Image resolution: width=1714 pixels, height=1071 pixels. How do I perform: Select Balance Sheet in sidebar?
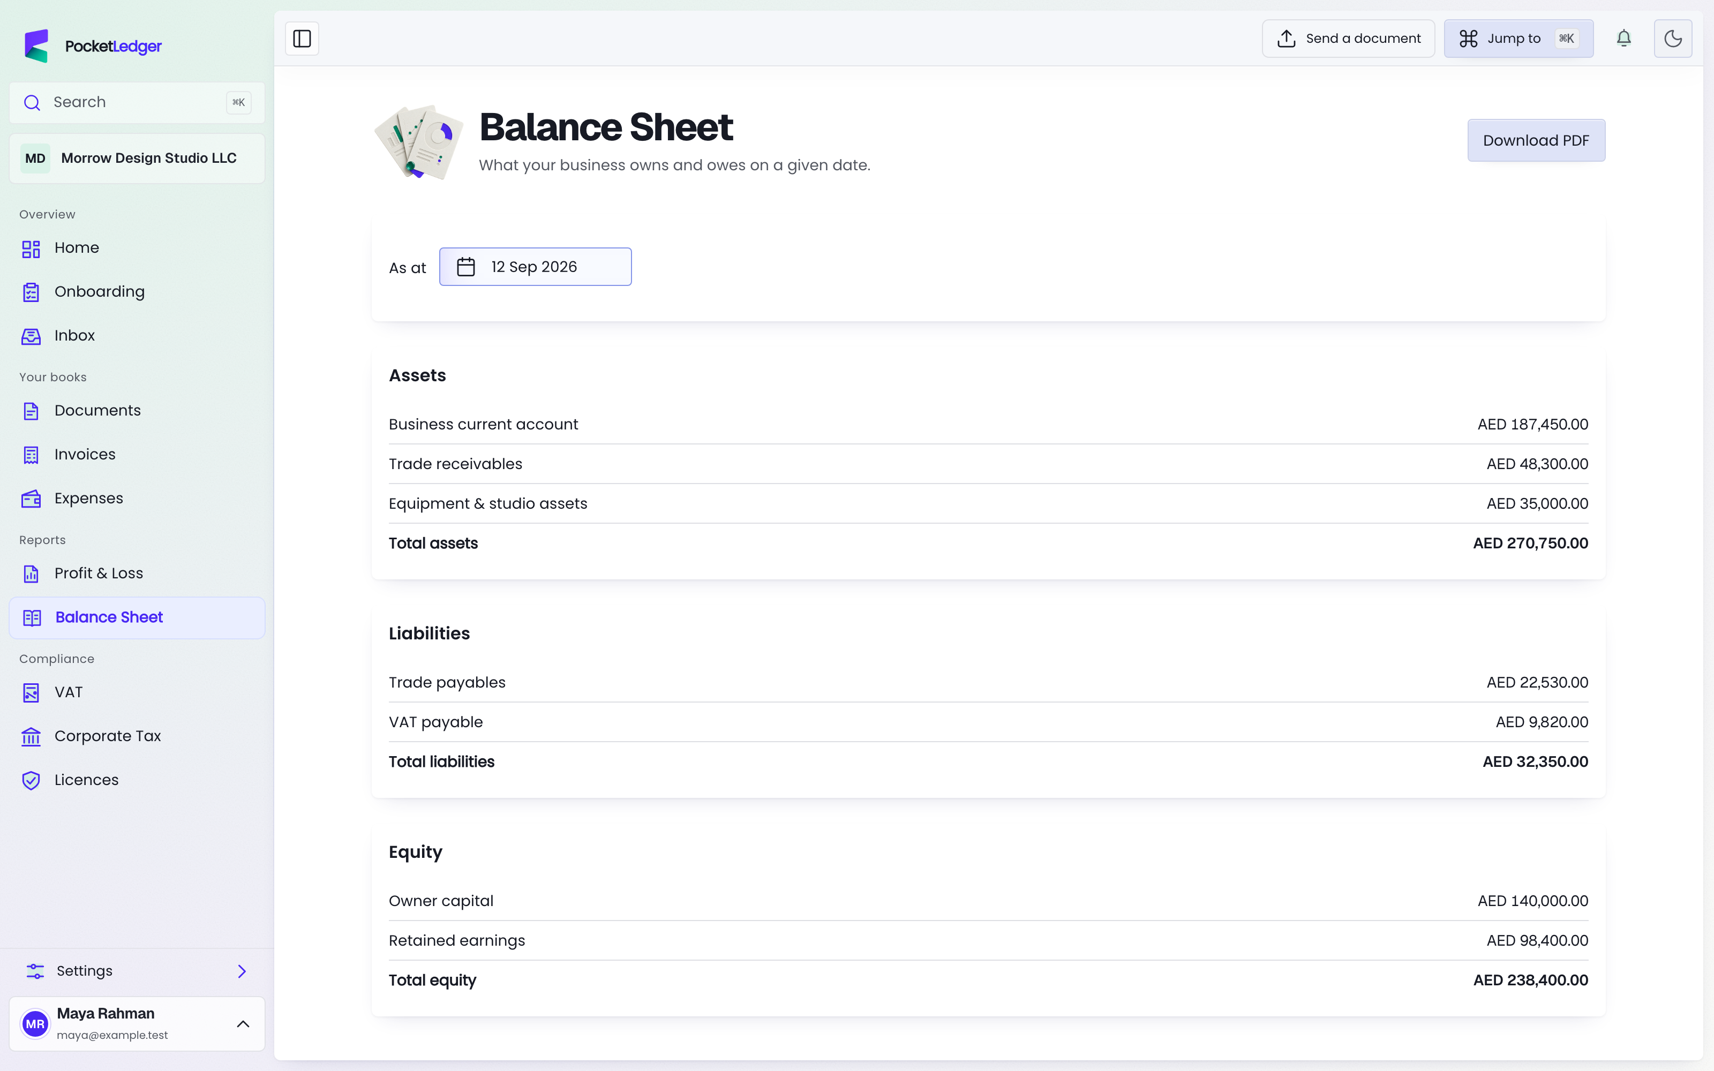point(137,617)
